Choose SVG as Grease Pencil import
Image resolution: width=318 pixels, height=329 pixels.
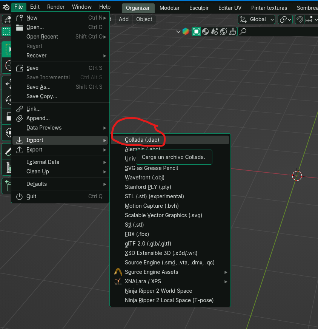coord(170,168)
